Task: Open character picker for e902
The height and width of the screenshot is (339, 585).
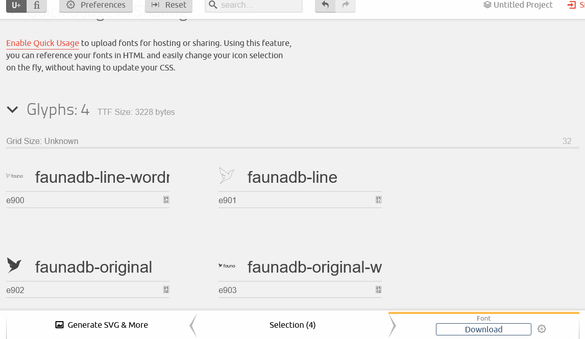Action: coord(166,290)
